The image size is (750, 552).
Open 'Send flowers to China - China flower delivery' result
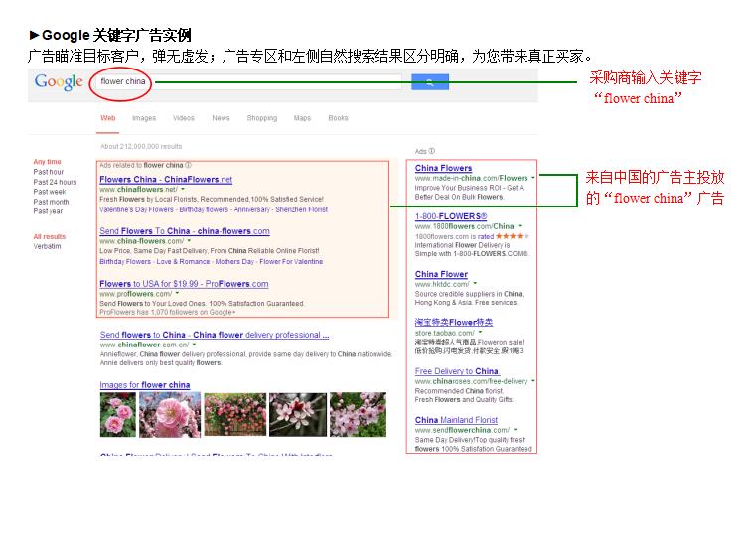pos(215,335)
